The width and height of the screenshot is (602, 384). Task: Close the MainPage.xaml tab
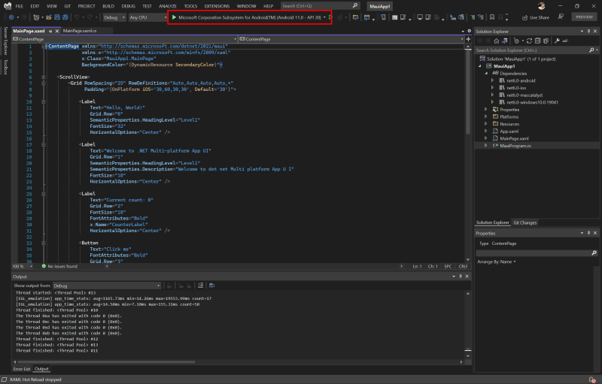[57, 31]
